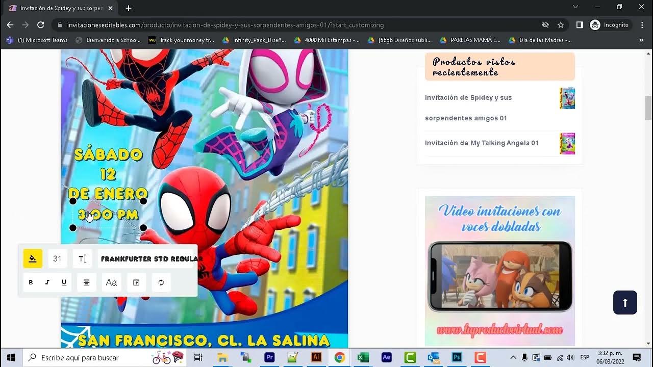Open the Frankfurter Std Regular font dropdown
Screen dimensions: 653x367
pos(147,258)
